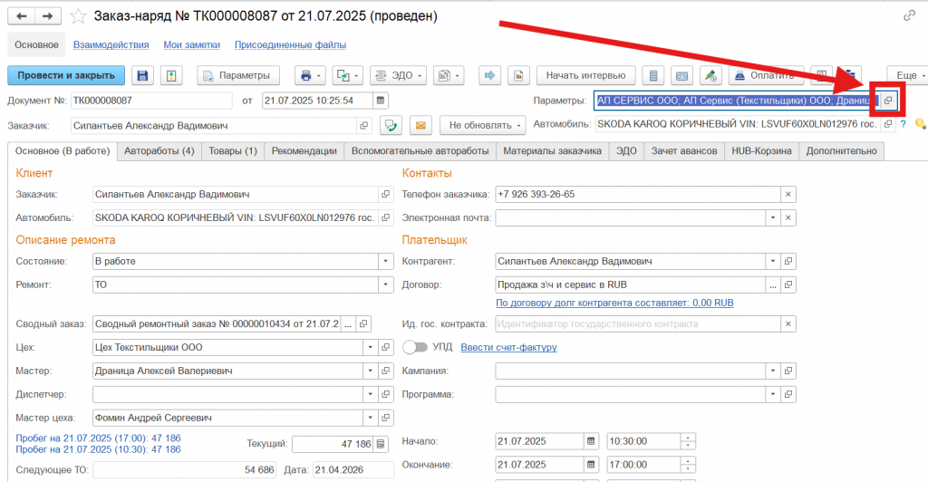This screenshot has width=928, height=482.
Task: Clear the customer phone number field
Action: point(788,194)
